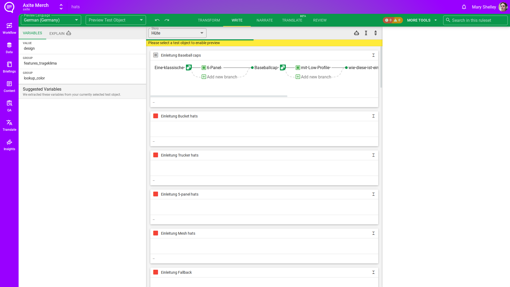Viewport: 510px width, 287px height.
Task: Click the robot icon beside the EXPLAIN tab
Action: coord(69,33)
